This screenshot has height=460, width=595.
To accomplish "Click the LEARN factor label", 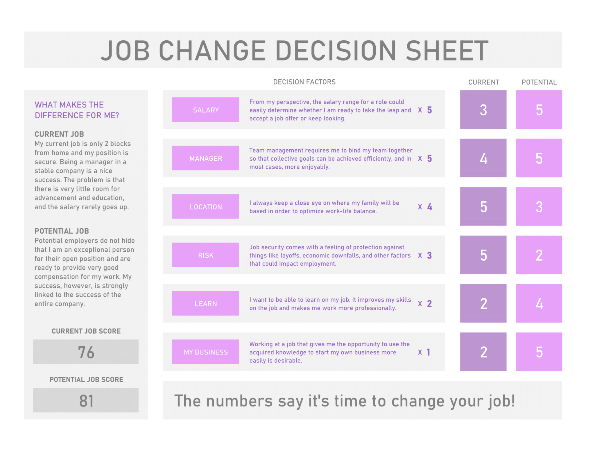I will point(205,303).
